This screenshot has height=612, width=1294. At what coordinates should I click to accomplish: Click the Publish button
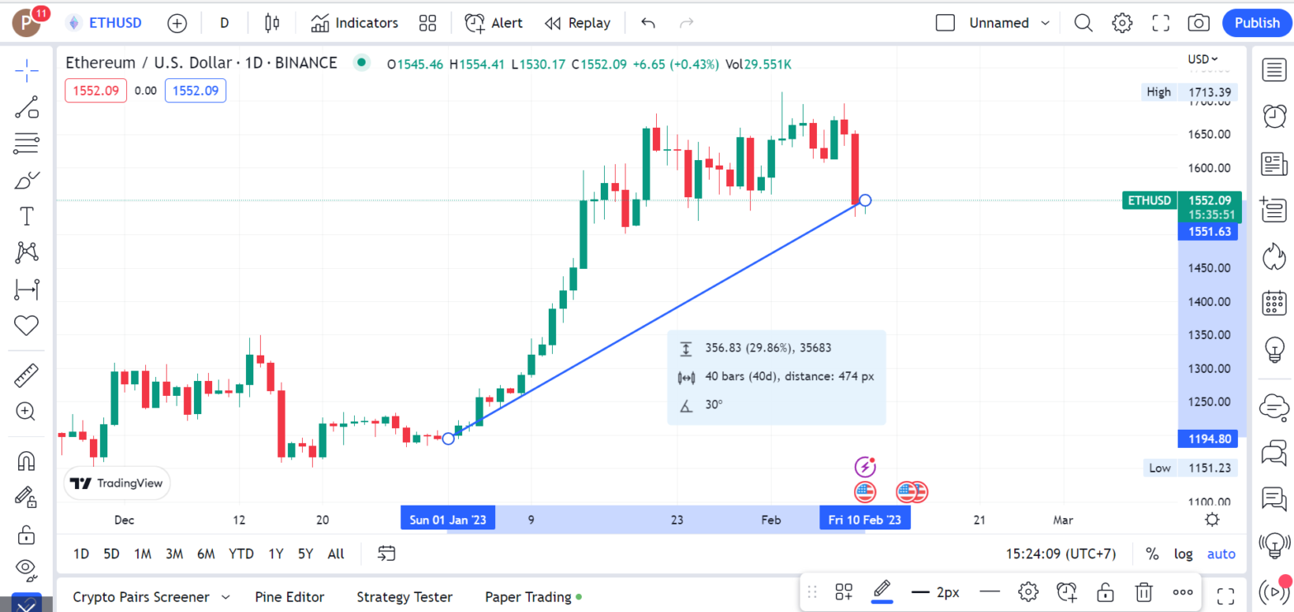(x=1257, y=22)
